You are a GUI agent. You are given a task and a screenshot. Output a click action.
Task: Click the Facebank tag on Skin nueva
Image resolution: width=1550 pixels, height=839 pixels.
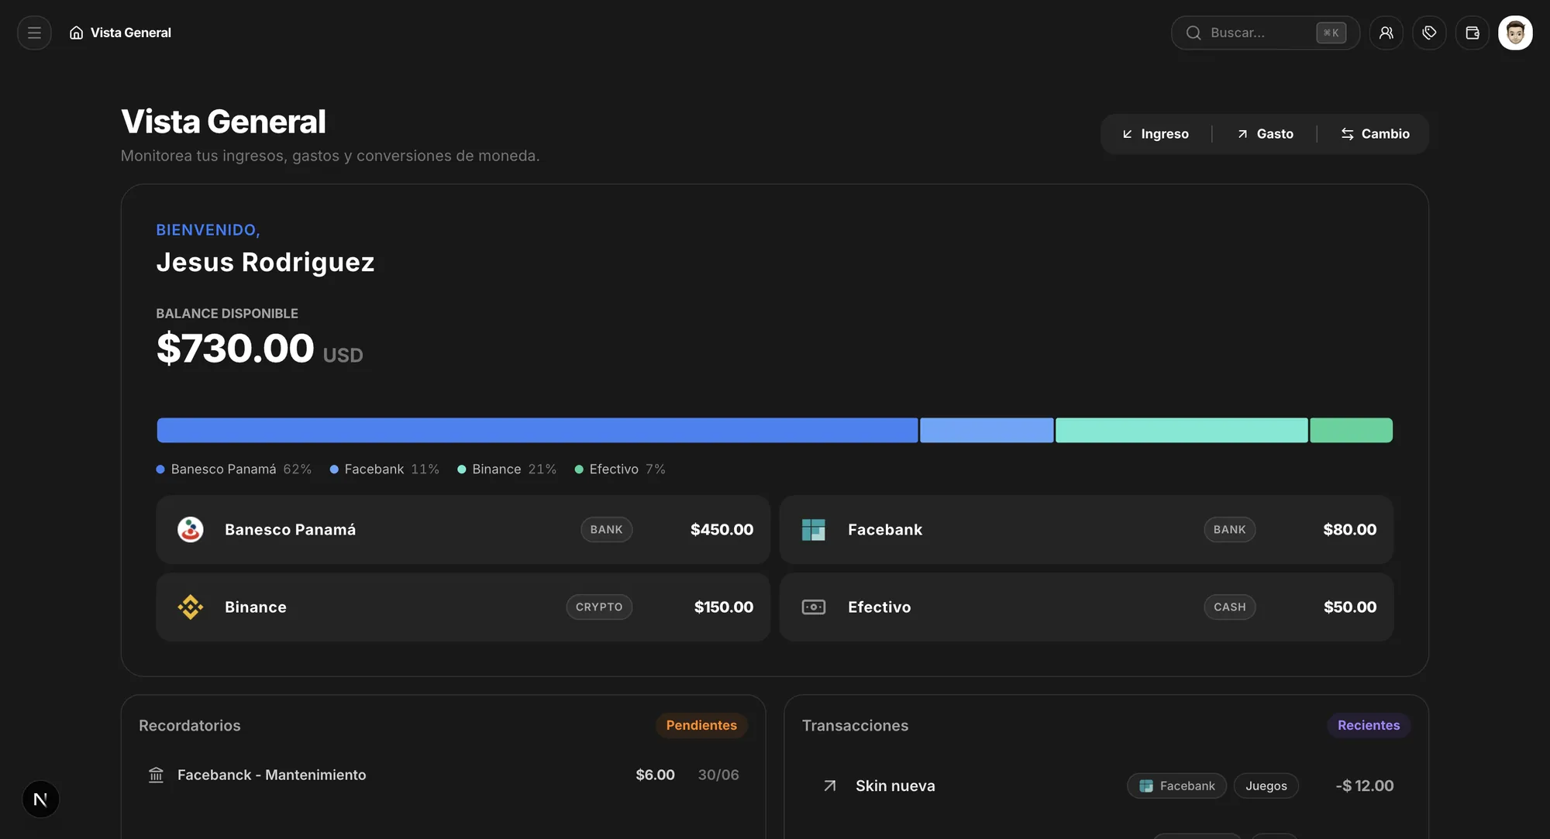pyautogui.click(x=1176, y=786)
